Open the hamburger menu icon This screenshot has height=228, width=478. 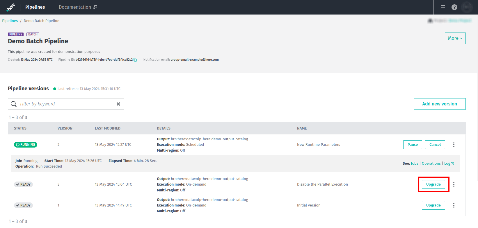443,7
